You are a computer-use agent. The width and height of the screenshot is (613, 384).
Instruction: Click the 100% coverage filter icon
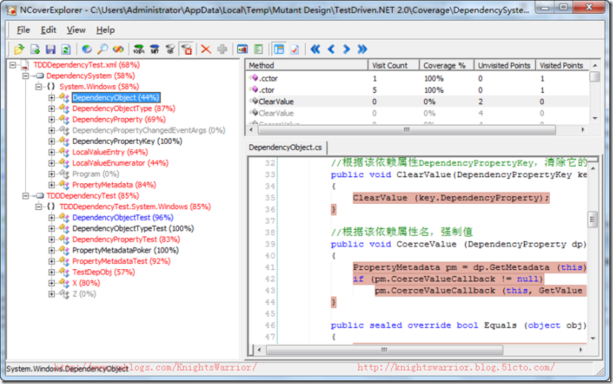[139, 49]
